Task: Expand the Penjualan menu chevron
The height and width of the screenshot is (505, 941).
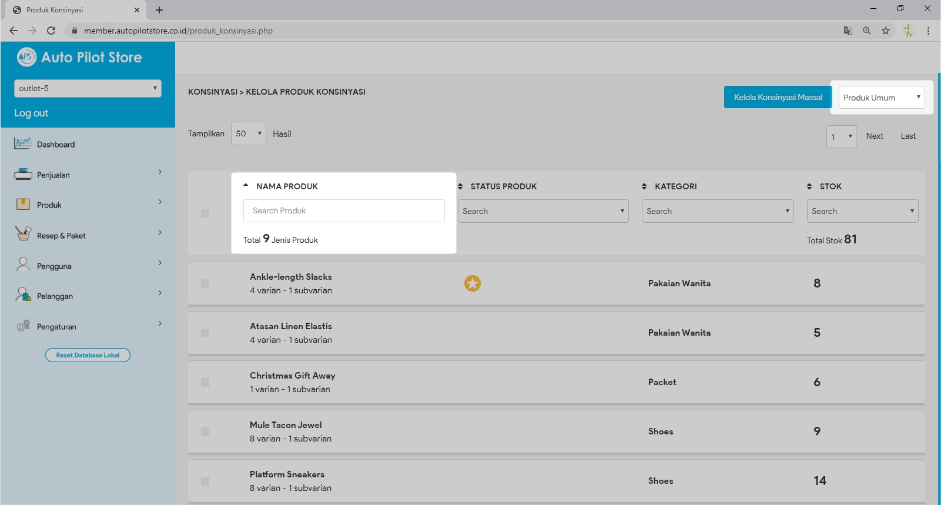Action: [160, 172]
